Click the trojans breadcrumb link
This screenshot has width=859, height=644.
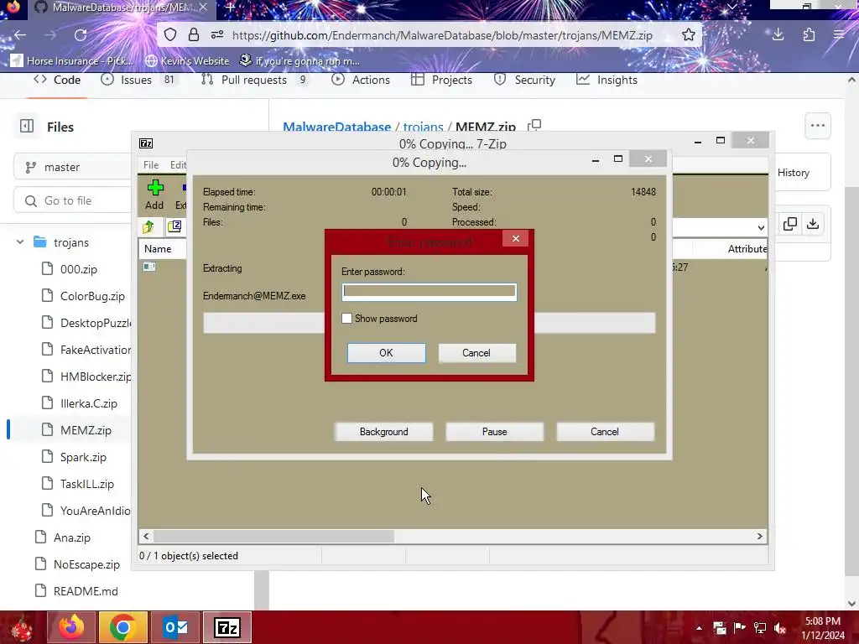[423, 127]
